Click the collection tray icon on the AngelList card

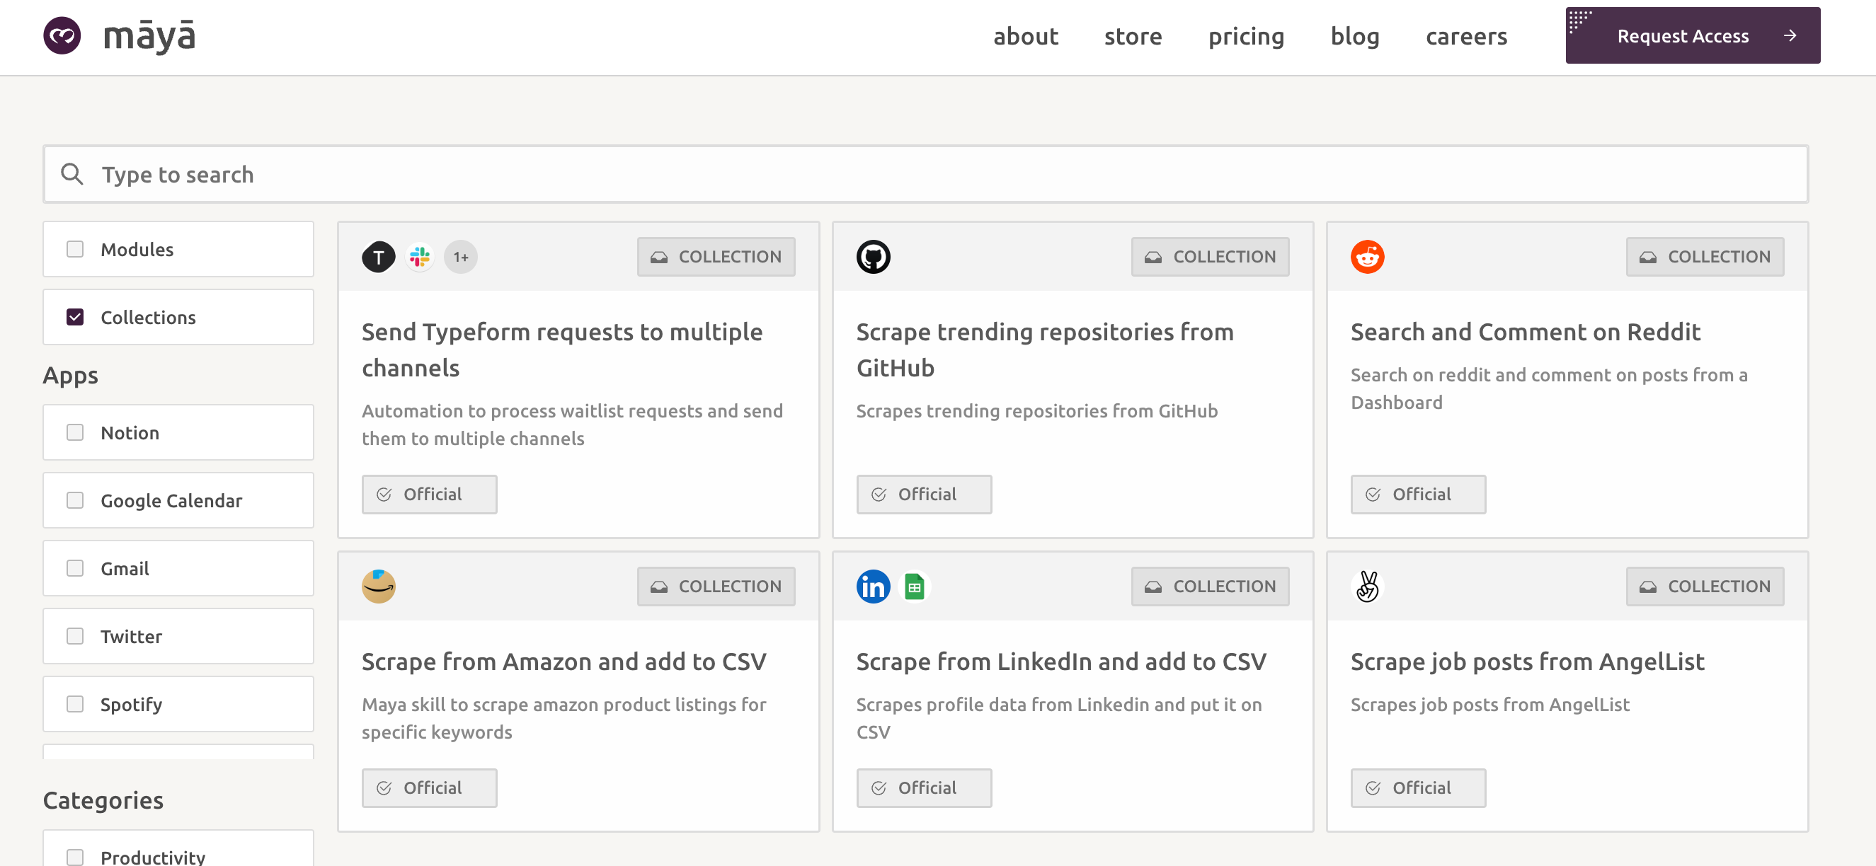(x=1648, y=587)
